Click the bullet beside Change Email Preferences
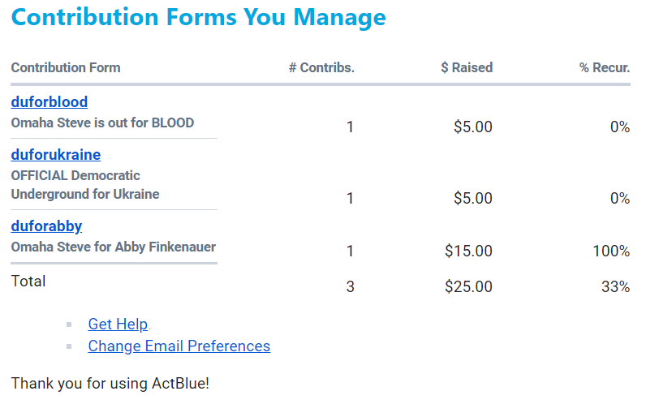The height and width of the screenshot is (404, 646). pos(70,347)
